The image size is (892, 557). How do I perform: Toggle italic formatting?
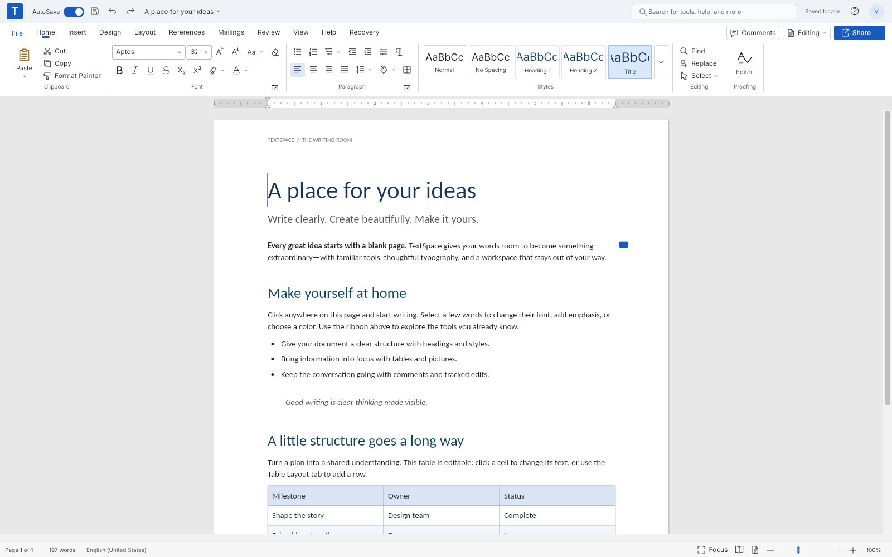135,70
